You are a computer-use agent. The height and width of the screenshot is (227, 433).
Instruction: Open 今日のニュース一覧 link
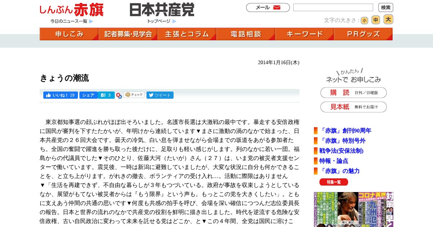[69, 21]
